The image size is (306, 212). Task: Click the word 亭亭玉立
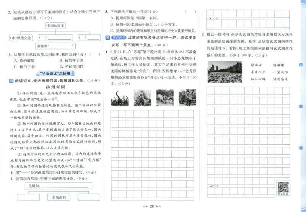258,72
